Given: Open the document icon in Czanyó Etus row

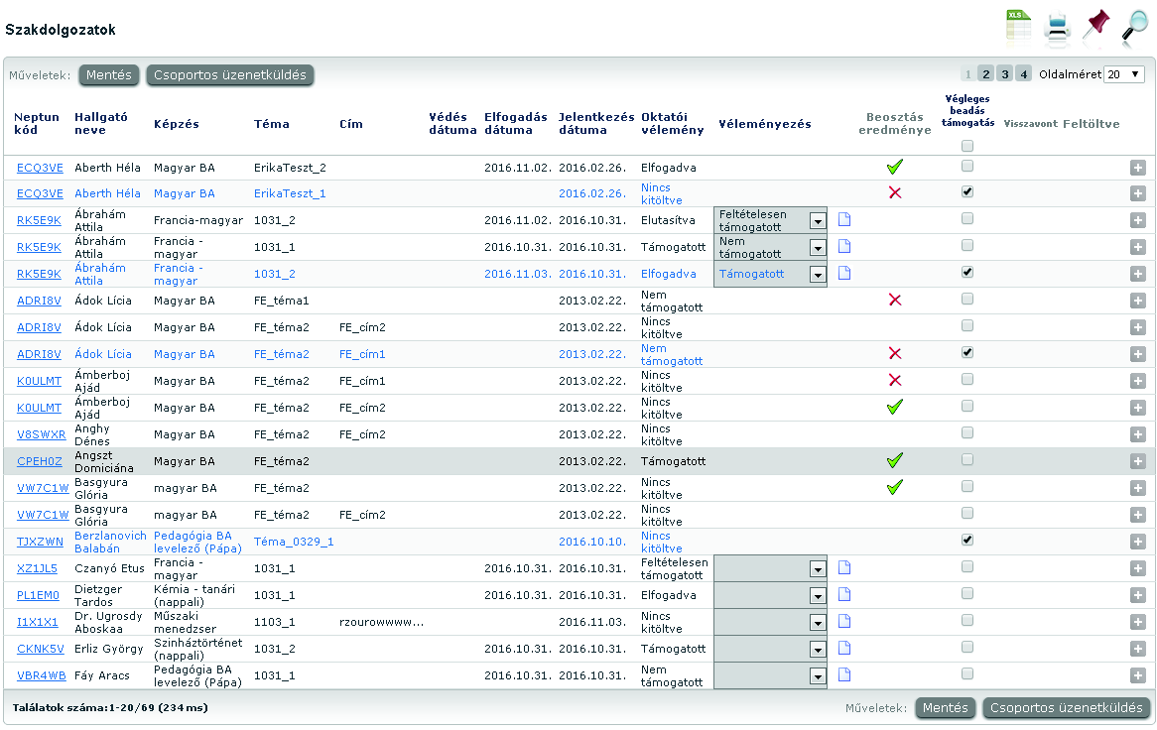Looking at the screenshot, I should coord(844,567).
